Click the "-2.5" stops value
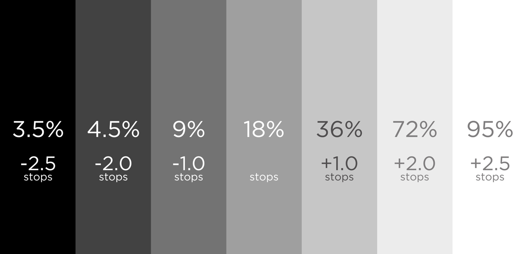The height and width of the screenshot is (254, 528). [38, 164]
